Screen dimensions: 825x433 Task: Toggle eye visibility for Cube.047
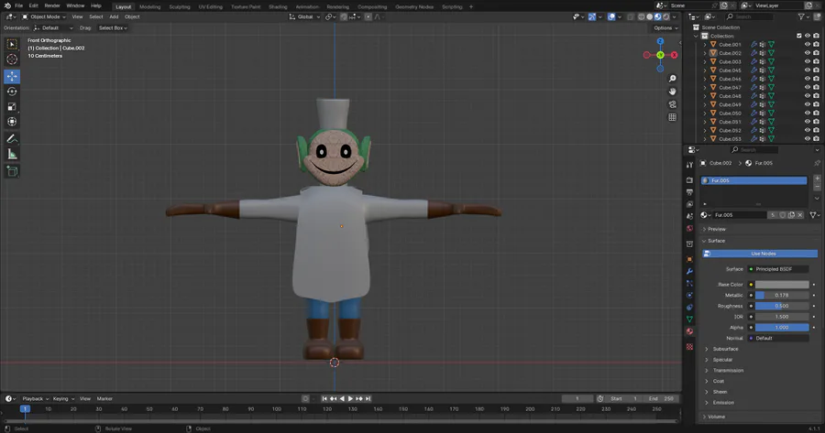coord(807,87)
